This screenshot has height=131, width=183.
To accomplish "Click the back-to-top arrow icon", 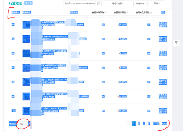I will 176,43.
